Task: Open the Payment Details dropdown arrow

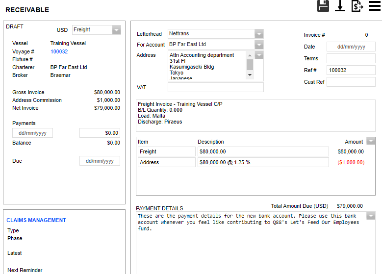Action: click(371, 216)
